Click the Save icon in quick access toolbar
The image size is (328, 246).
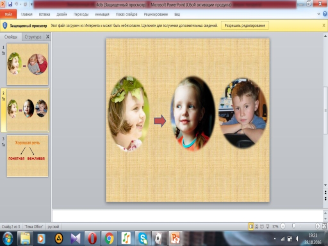(x=10, y=4)
